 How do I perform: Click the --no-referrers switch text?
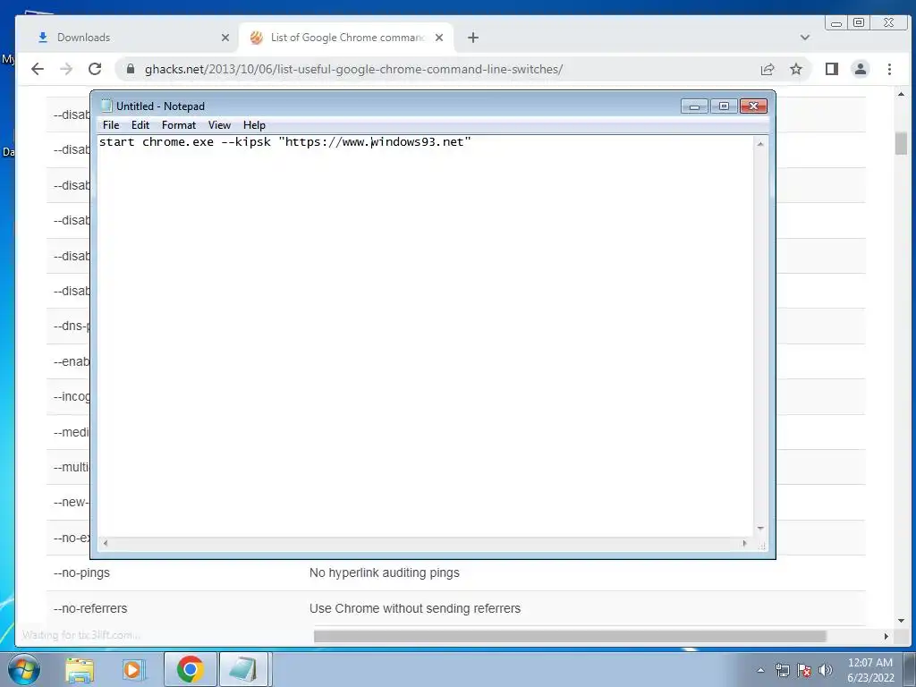[x=90, y=608]
